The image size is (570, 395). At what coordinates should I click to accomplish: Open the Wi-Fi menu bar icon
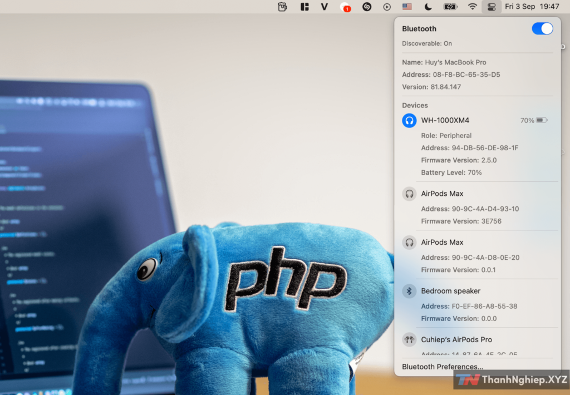pyautogui.click(x=473, y=7)
